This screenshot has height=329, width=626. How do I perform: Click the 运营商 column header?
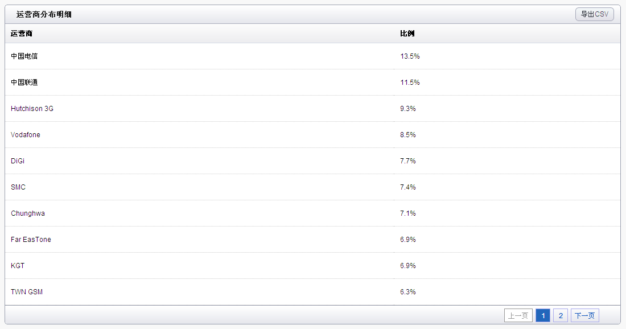coord(22,34)
